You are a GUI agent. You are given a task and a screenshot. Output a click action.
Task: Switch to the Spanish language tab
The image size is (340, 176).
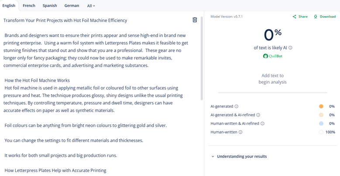[x=50, y=6]
